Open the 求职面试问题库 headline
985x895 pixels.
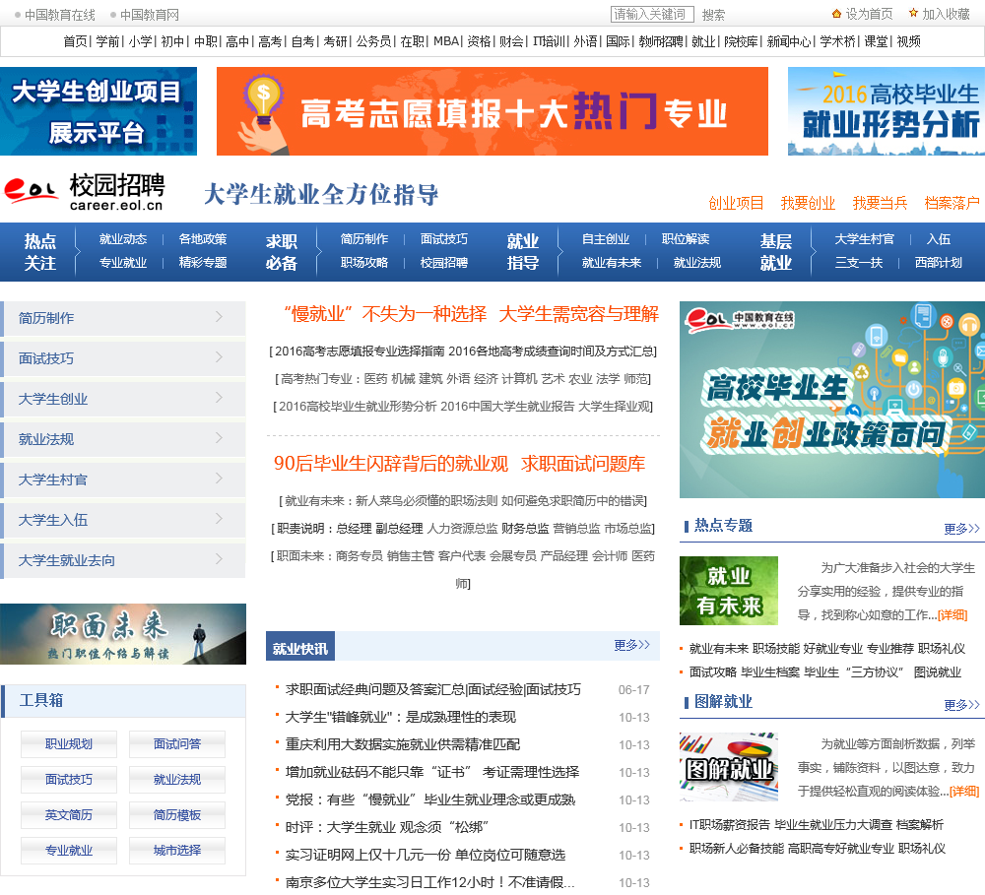pyautogui.click(x=583, y=464)
